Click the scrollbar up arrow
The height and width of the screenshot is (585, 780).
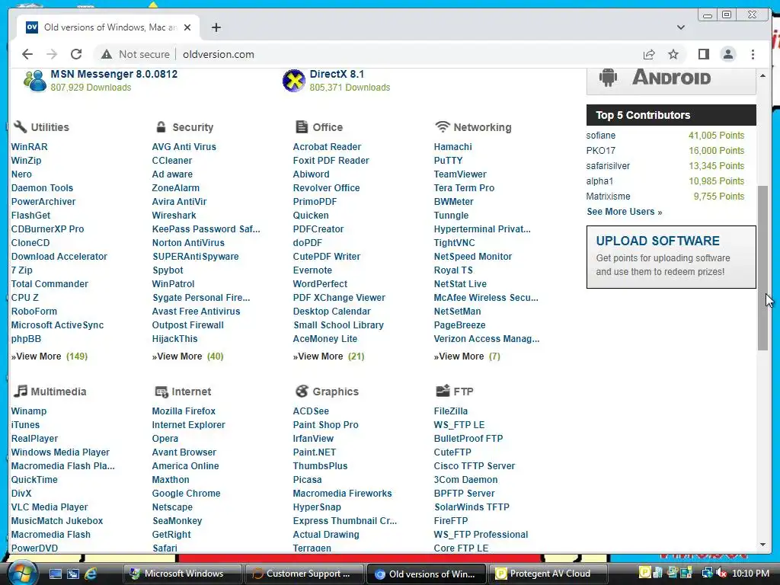pos(762,75)
